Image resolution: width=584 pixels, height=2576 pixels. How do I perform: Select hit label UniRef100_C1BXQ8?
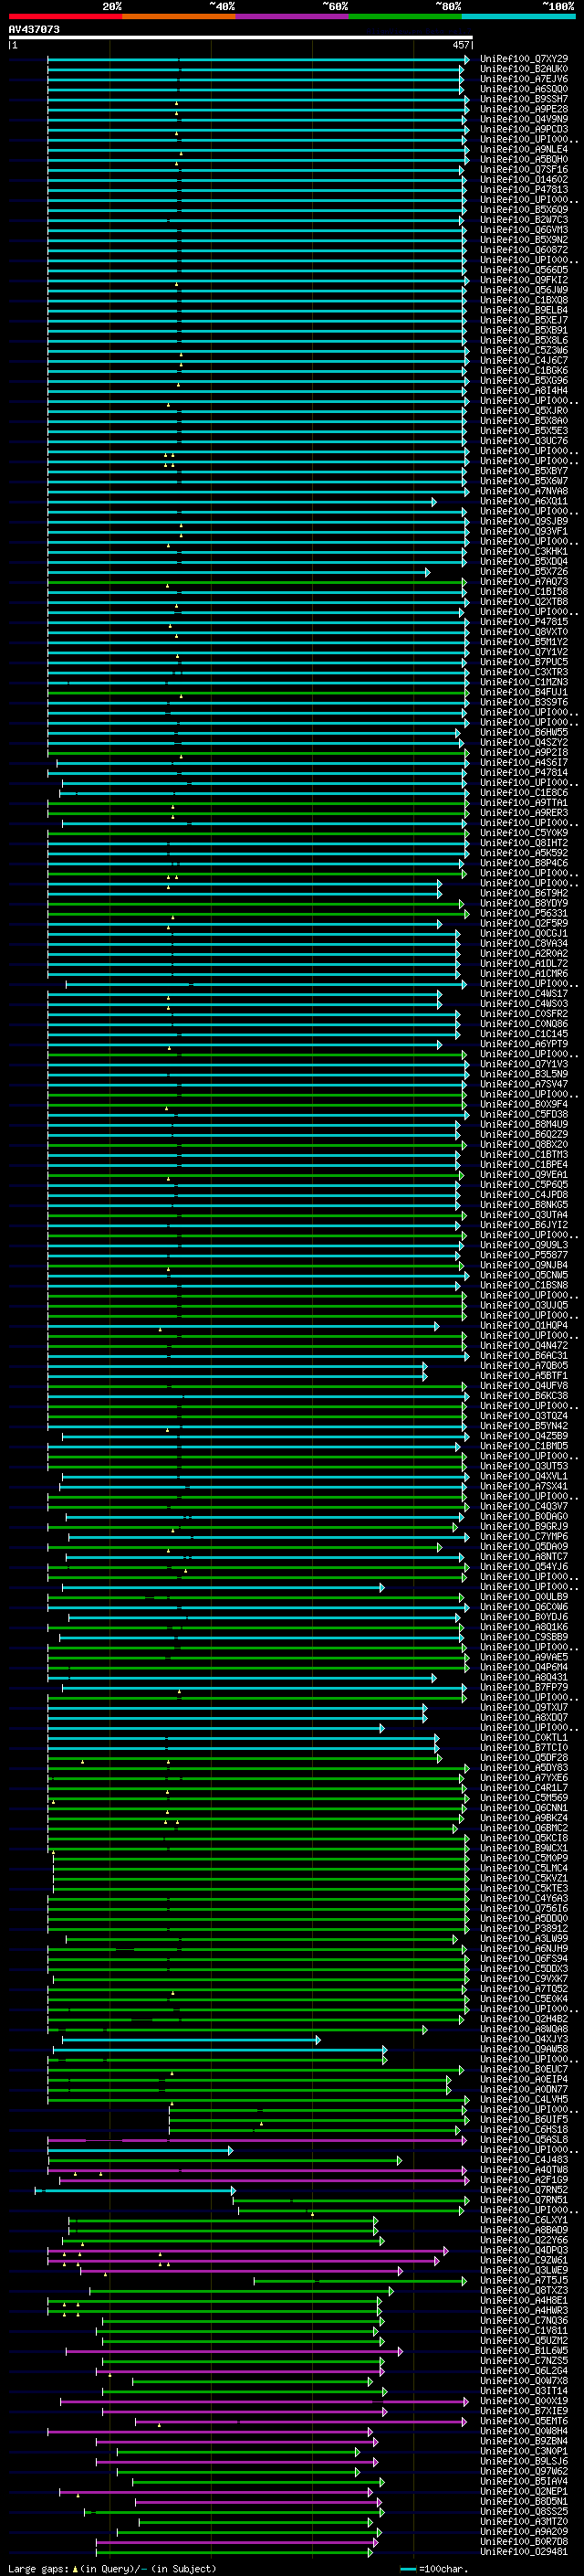tap(524, 300)
